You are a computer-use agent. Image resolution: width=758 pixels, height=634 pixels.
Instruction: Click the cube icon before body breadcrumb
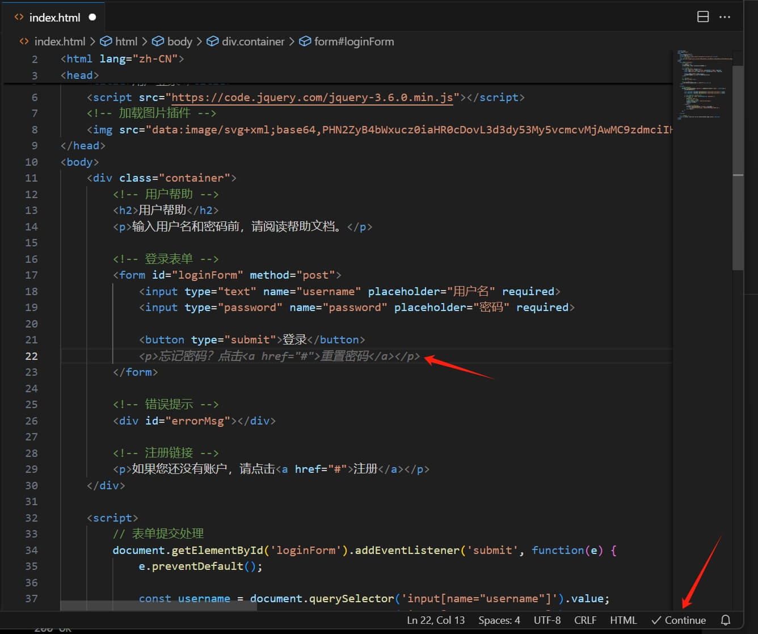(x=158, y=41)
